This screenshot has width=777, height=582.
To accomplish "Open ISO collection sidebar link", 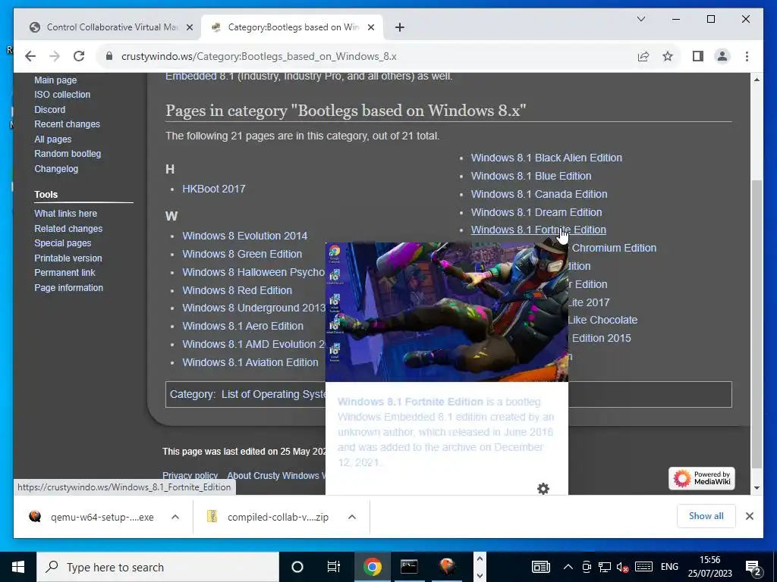I will 62,95.
